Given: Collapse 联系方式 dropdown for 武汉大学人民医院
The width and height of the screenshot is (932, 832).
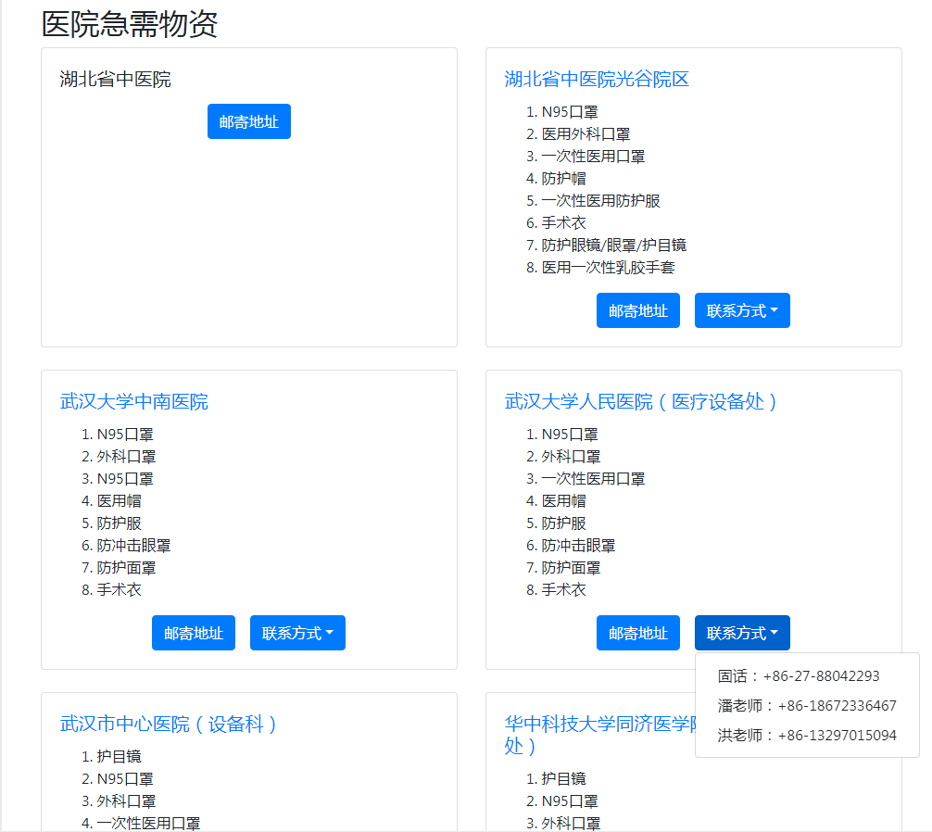Looking at the screenshot, I should (x=742, y=633).
